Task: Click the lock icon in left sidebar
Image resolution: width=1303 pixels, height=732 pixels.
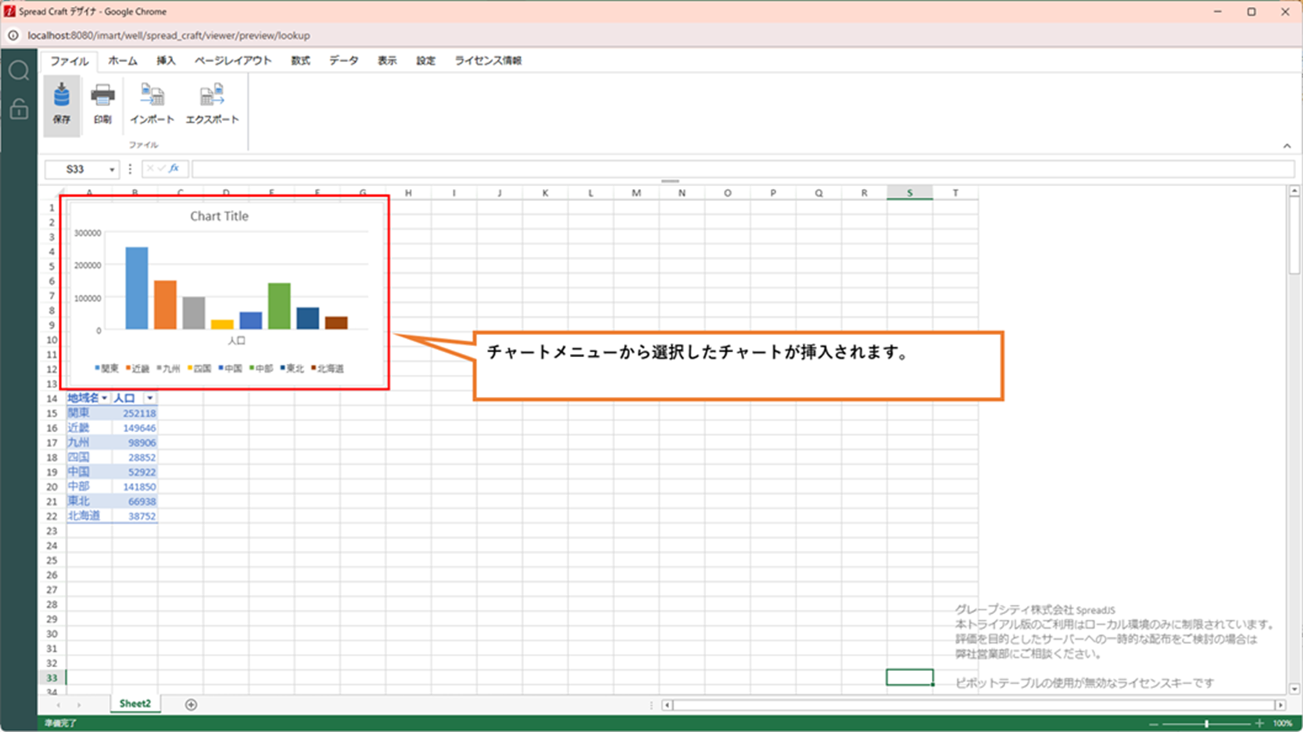Action: [19, 109]
